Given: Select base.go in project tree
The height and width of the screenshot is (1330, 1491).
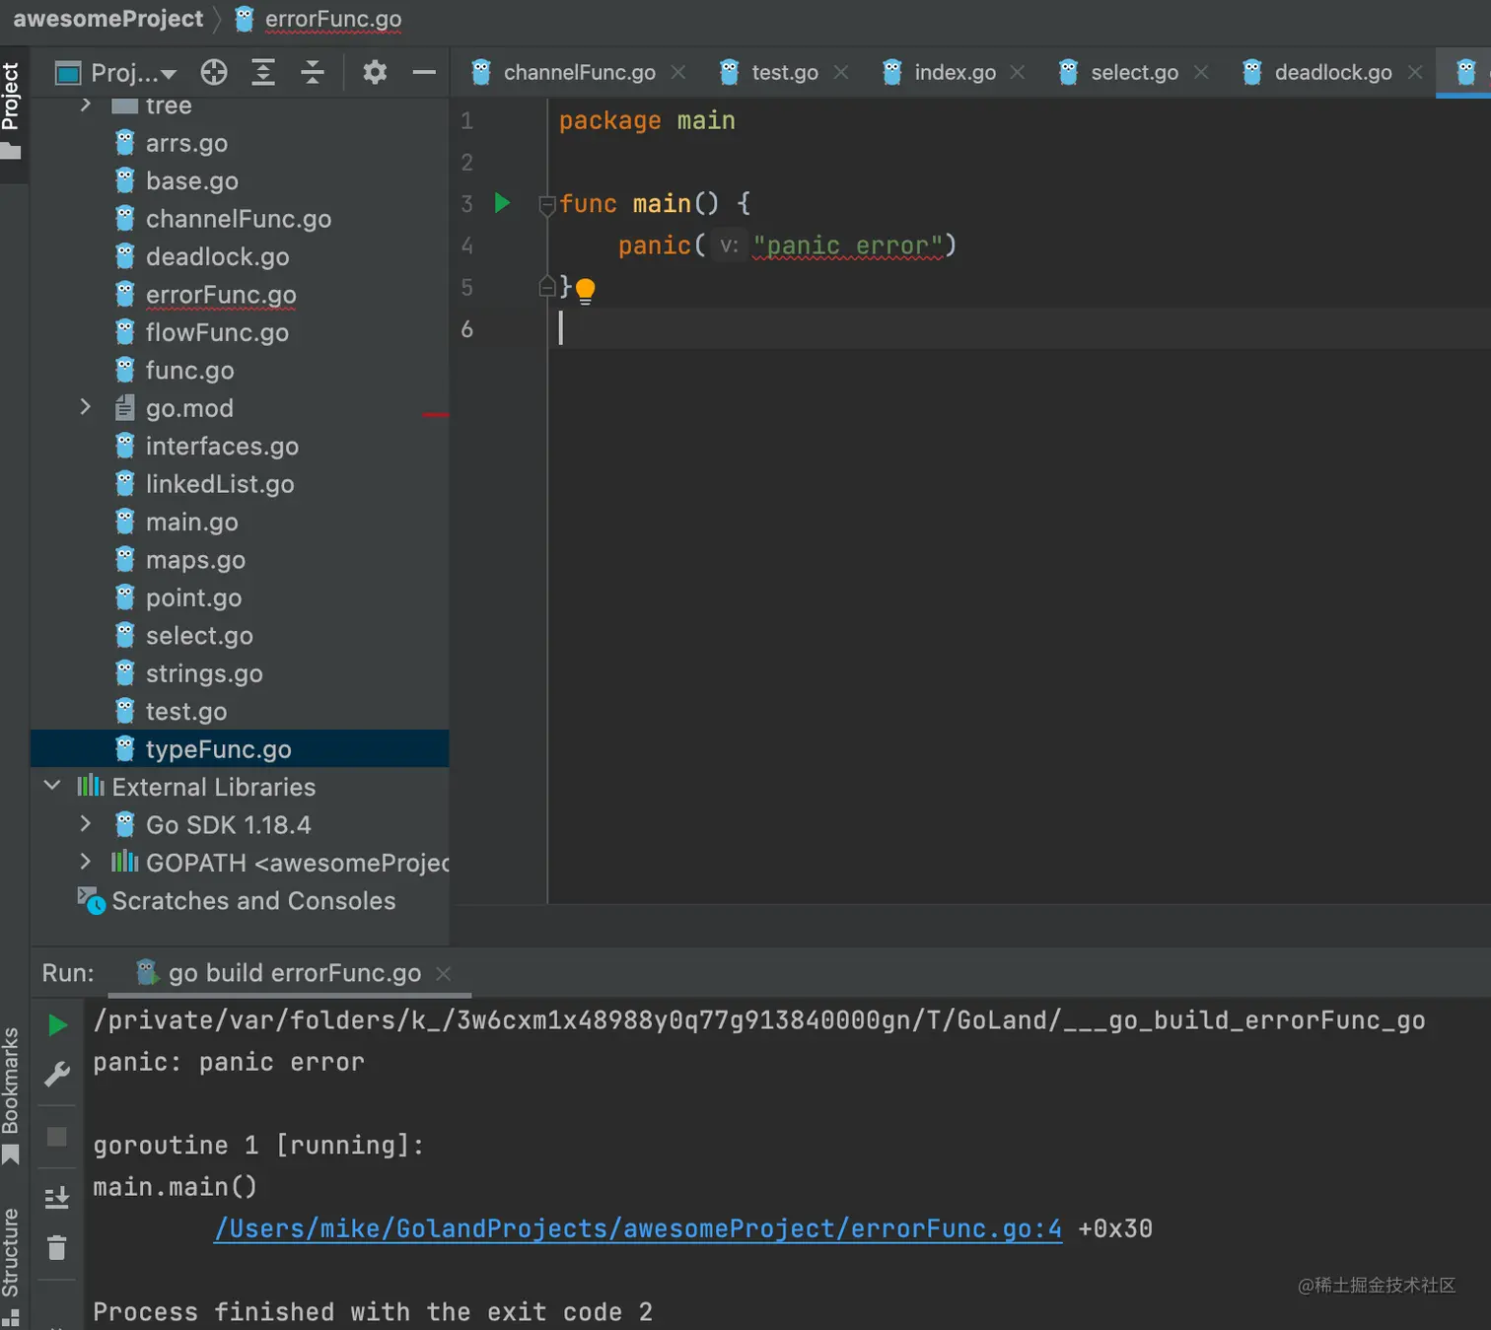Looking at the screenshot, I should click(x=192, y=180).
